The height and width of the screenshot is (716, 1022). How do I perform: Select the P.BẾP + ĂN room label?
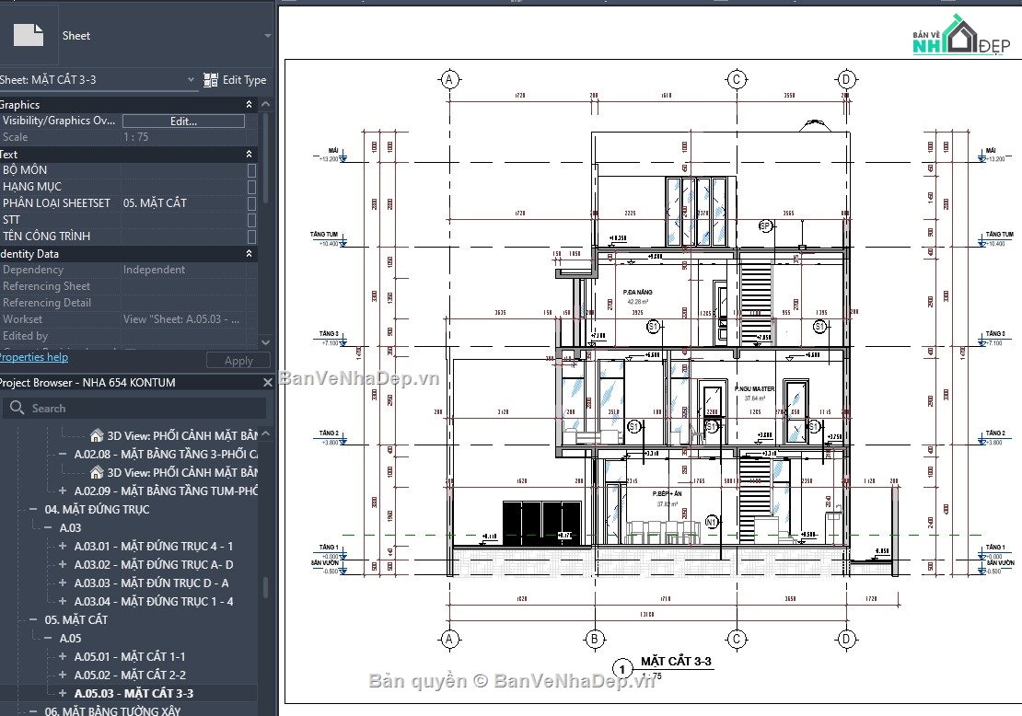(x=667, y=494)
